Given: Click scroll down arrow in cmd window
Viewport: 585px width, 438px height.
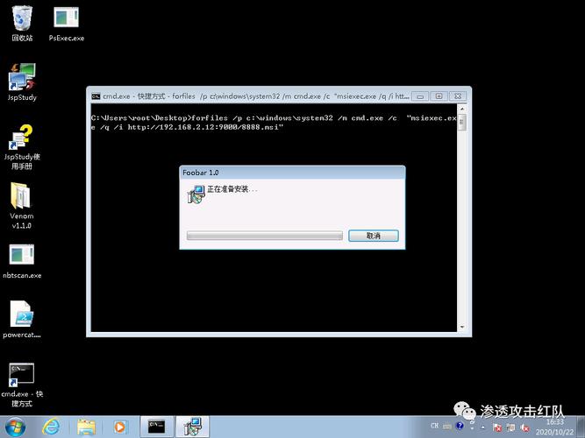Looking at the screenshot, I should (x=462, y=327).
